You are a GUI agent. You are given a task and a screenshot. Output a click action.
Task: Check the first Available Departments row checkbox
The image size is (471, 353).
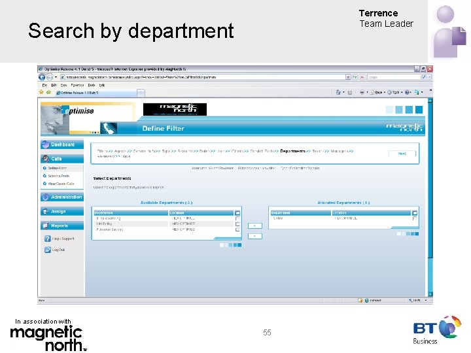coord(237,218)
